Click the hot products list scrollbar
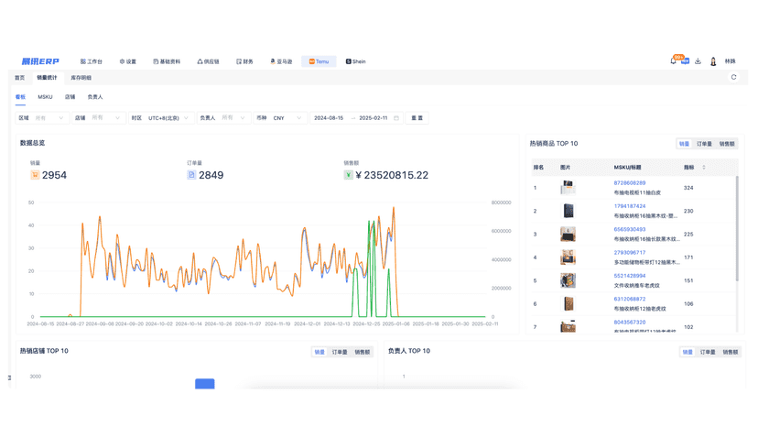Screen dimensions: 758x427 737,227
